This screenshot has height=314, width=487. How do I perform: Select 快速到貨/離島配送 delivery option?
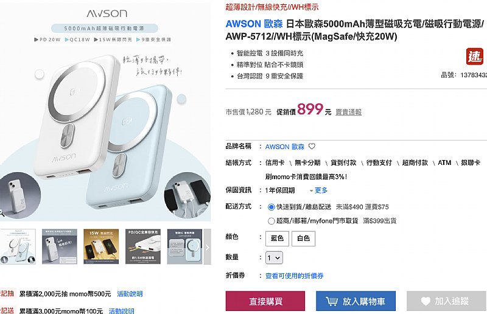click(271, 207)
